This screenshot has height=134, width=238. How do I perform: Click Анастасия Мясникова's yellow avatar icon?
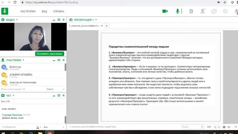click(4, 83)
